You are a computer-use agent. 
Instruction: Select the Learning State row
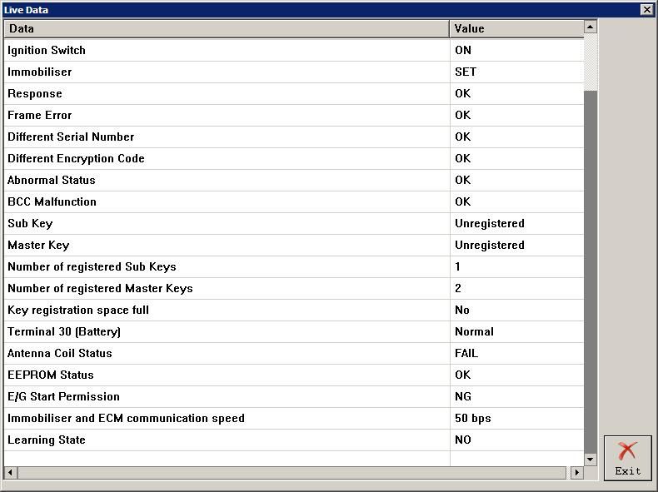294,440
